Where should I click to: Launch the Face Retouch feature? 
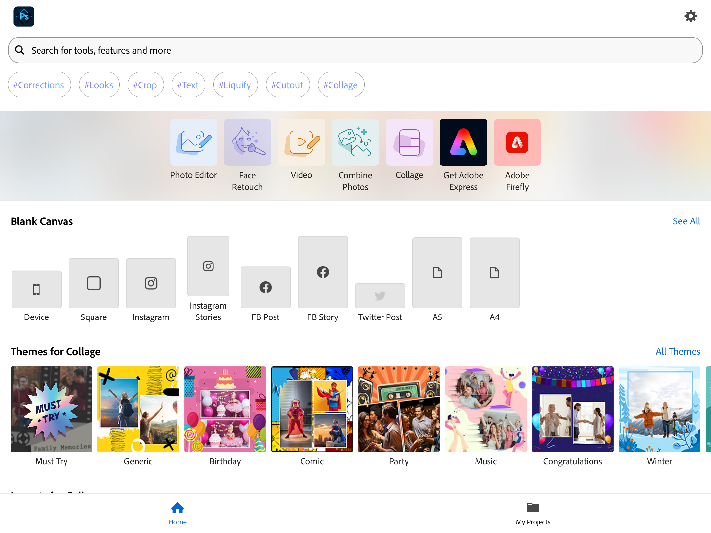point(247,142)
